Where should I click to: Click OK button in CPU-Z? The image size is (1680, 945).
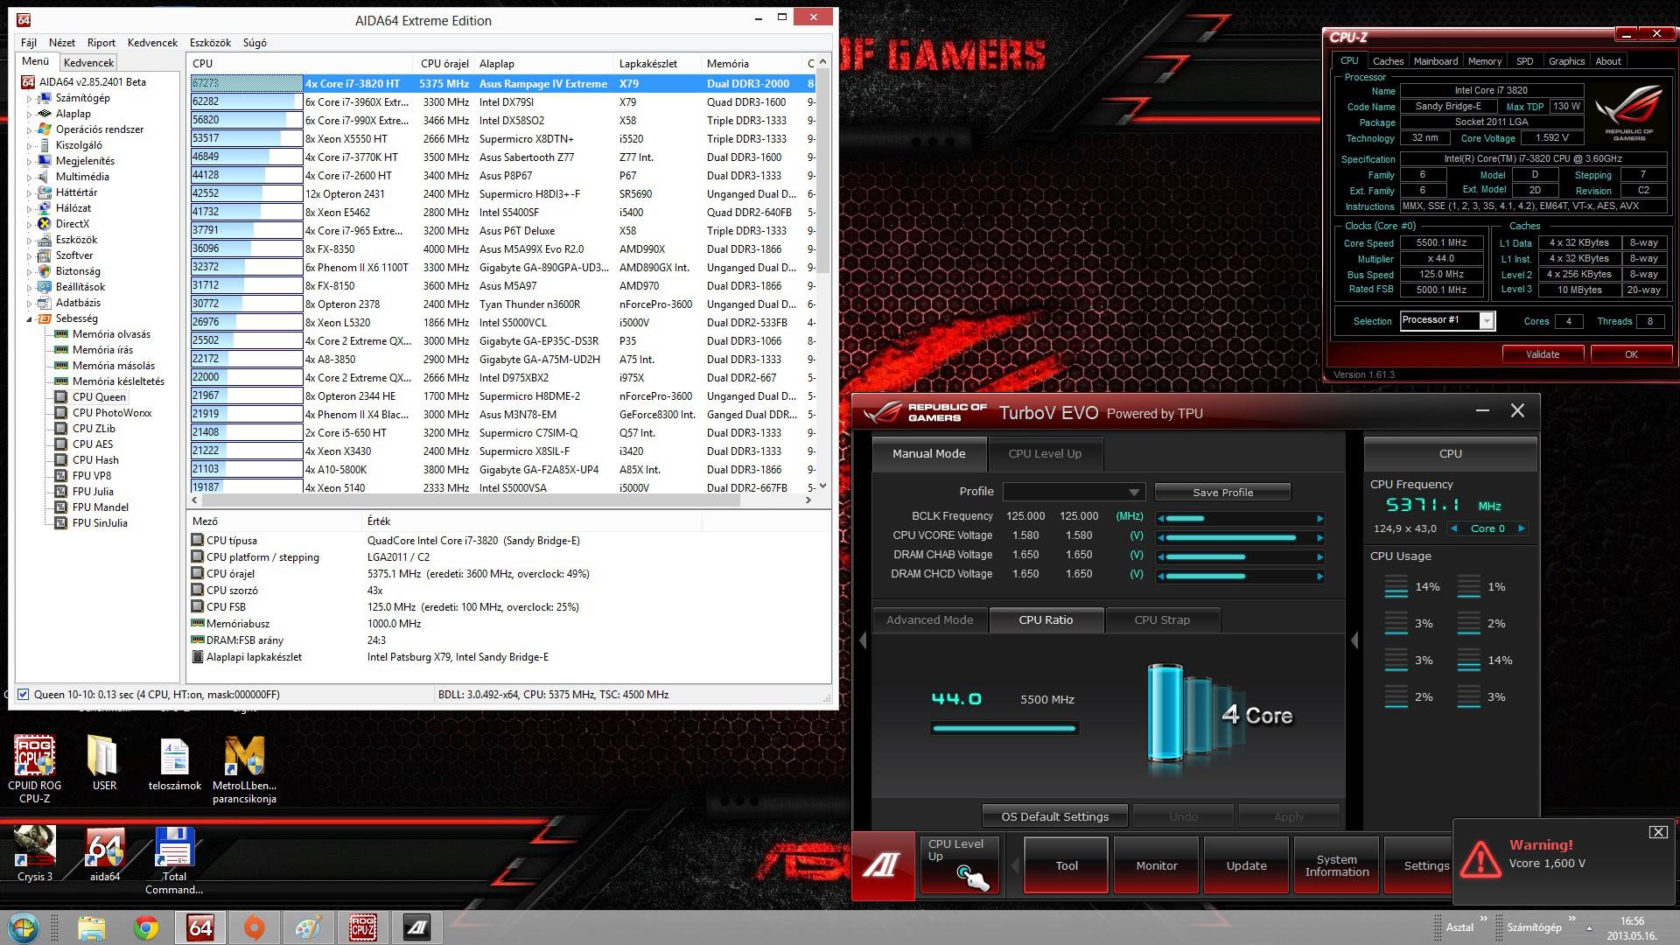(1631, 354)
